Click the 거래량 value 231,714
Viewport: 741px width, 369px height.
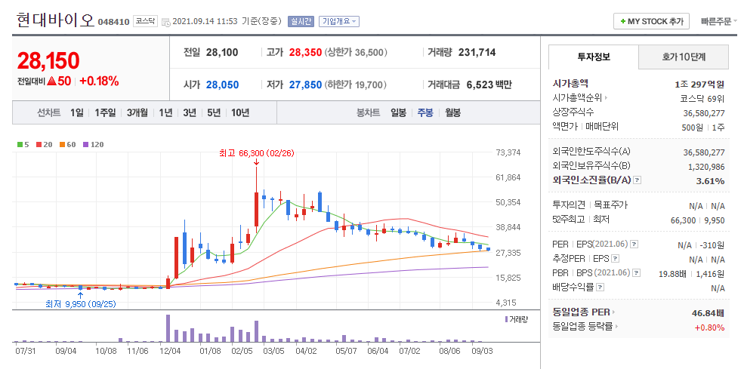tap(477, 52)
